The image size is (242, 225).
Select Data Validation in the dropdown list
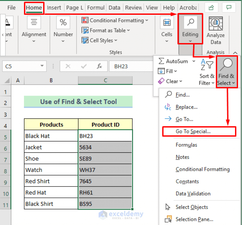click(x=193, y=194)
